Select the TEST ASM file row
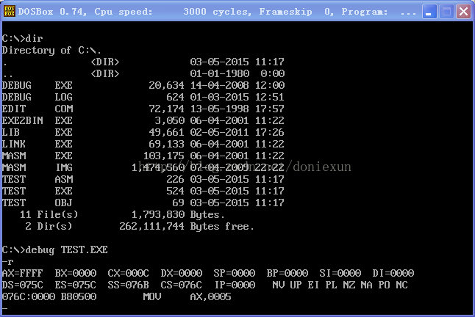475x317 pixels. [143, 180]
